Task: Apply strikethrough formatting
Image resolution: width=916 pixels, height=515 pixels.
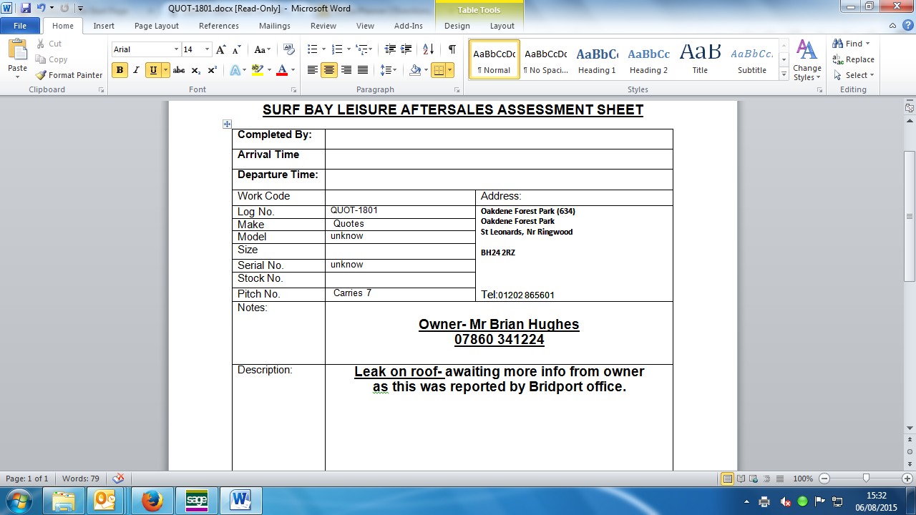Action: point(179,70)
